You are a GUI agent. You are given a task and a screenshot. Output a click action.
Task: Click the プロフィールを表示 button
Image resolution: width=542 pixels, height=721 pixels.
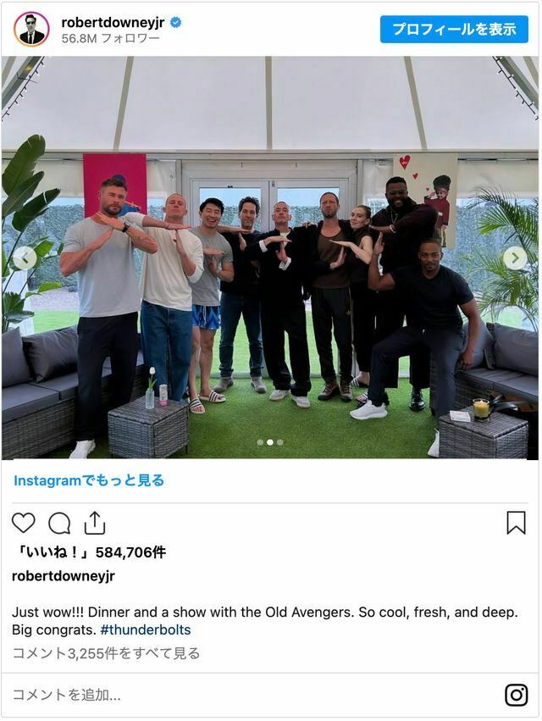[x=454, y=29]
